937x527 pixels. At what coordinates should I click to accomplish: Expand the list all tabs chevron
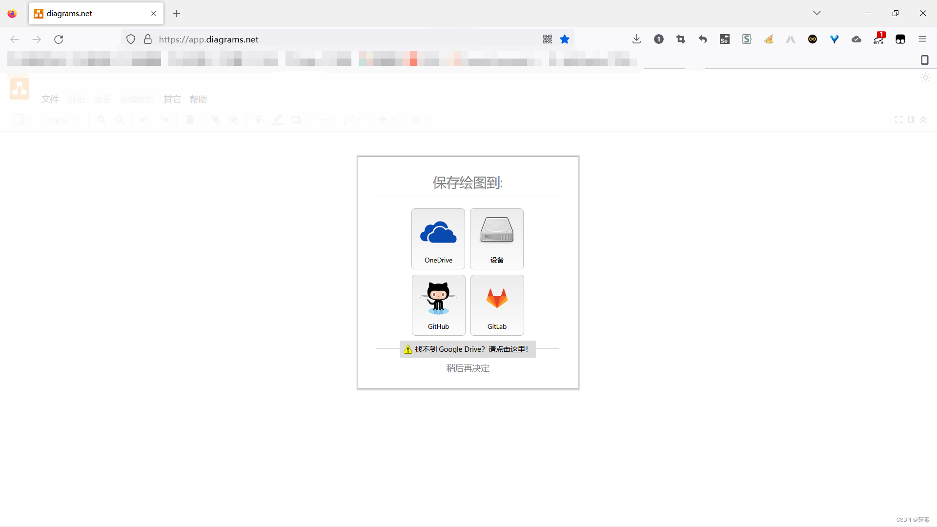(x=817, y=13)
